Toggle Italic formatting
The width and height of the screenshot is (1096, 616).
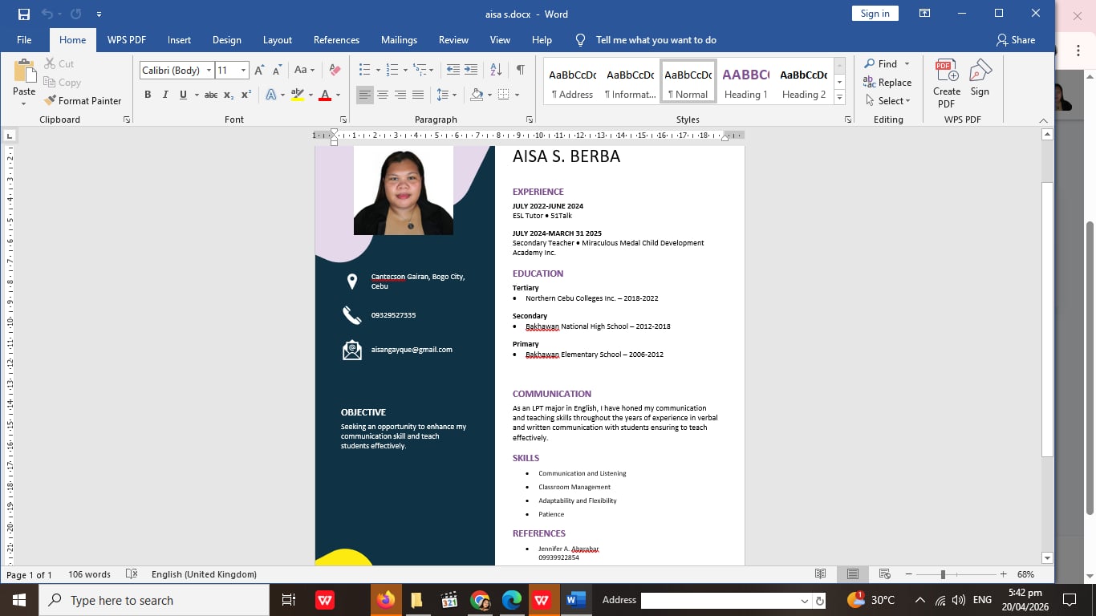tap(165, 95)
